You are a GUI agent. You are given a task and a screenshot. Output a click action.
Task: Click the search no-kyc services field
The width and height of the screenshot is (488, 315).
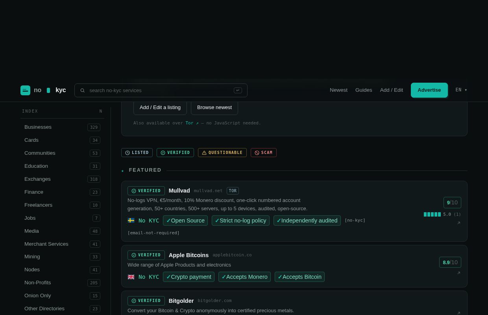[161, 90]
